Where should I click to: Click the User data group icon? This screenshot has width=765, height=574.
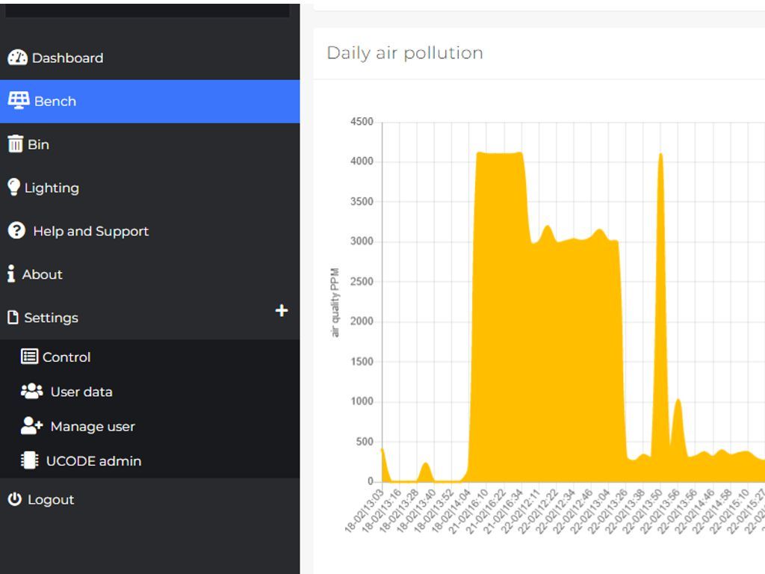(x=34, y=391)
